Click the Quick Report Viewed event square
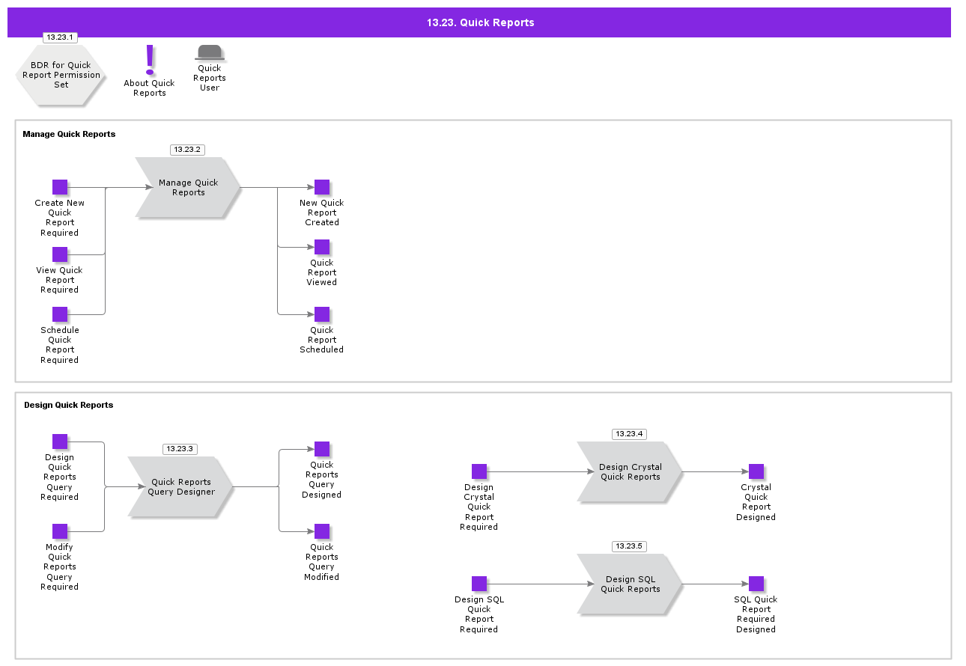The width and height of the screenshot is (966, 666). (x=322, y=247)
